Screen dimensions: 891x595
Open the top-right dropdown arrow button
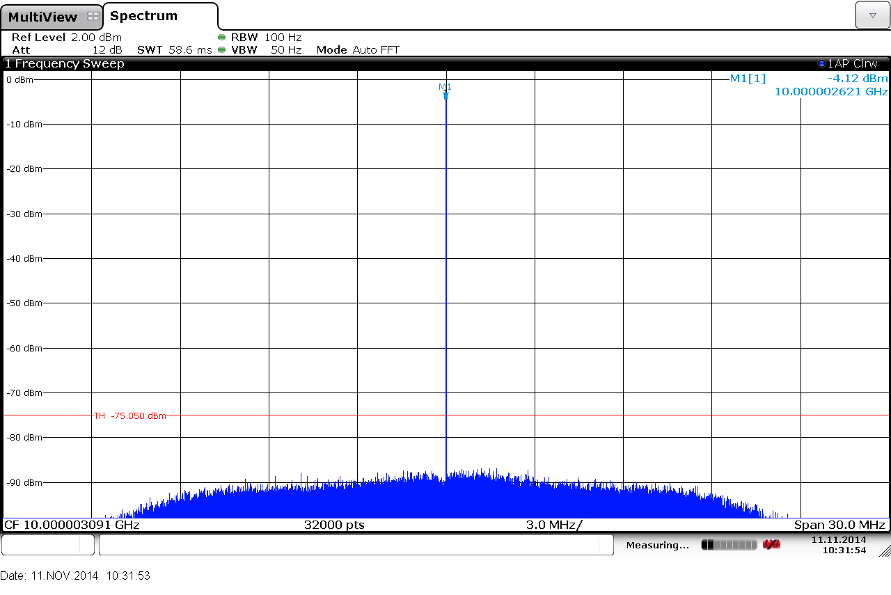tap(872, 15)
